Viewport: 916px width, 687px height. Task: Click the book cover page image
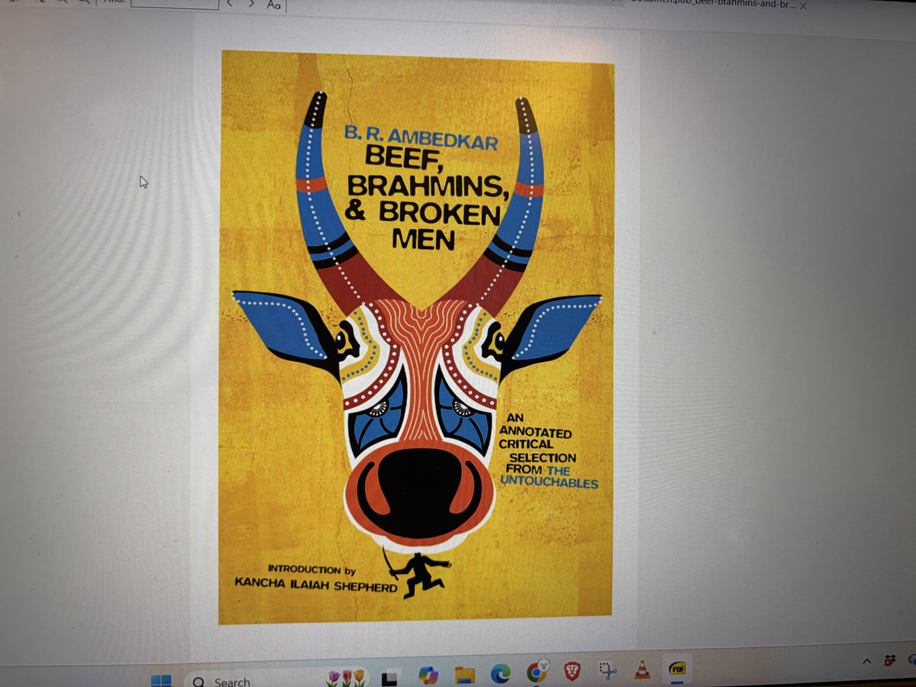click(x=416, y=336)
